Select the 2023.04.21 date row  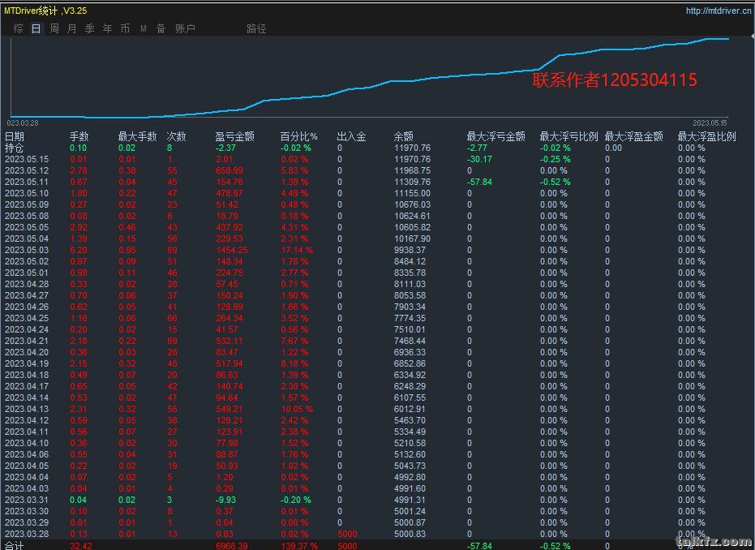click(27, 341)
